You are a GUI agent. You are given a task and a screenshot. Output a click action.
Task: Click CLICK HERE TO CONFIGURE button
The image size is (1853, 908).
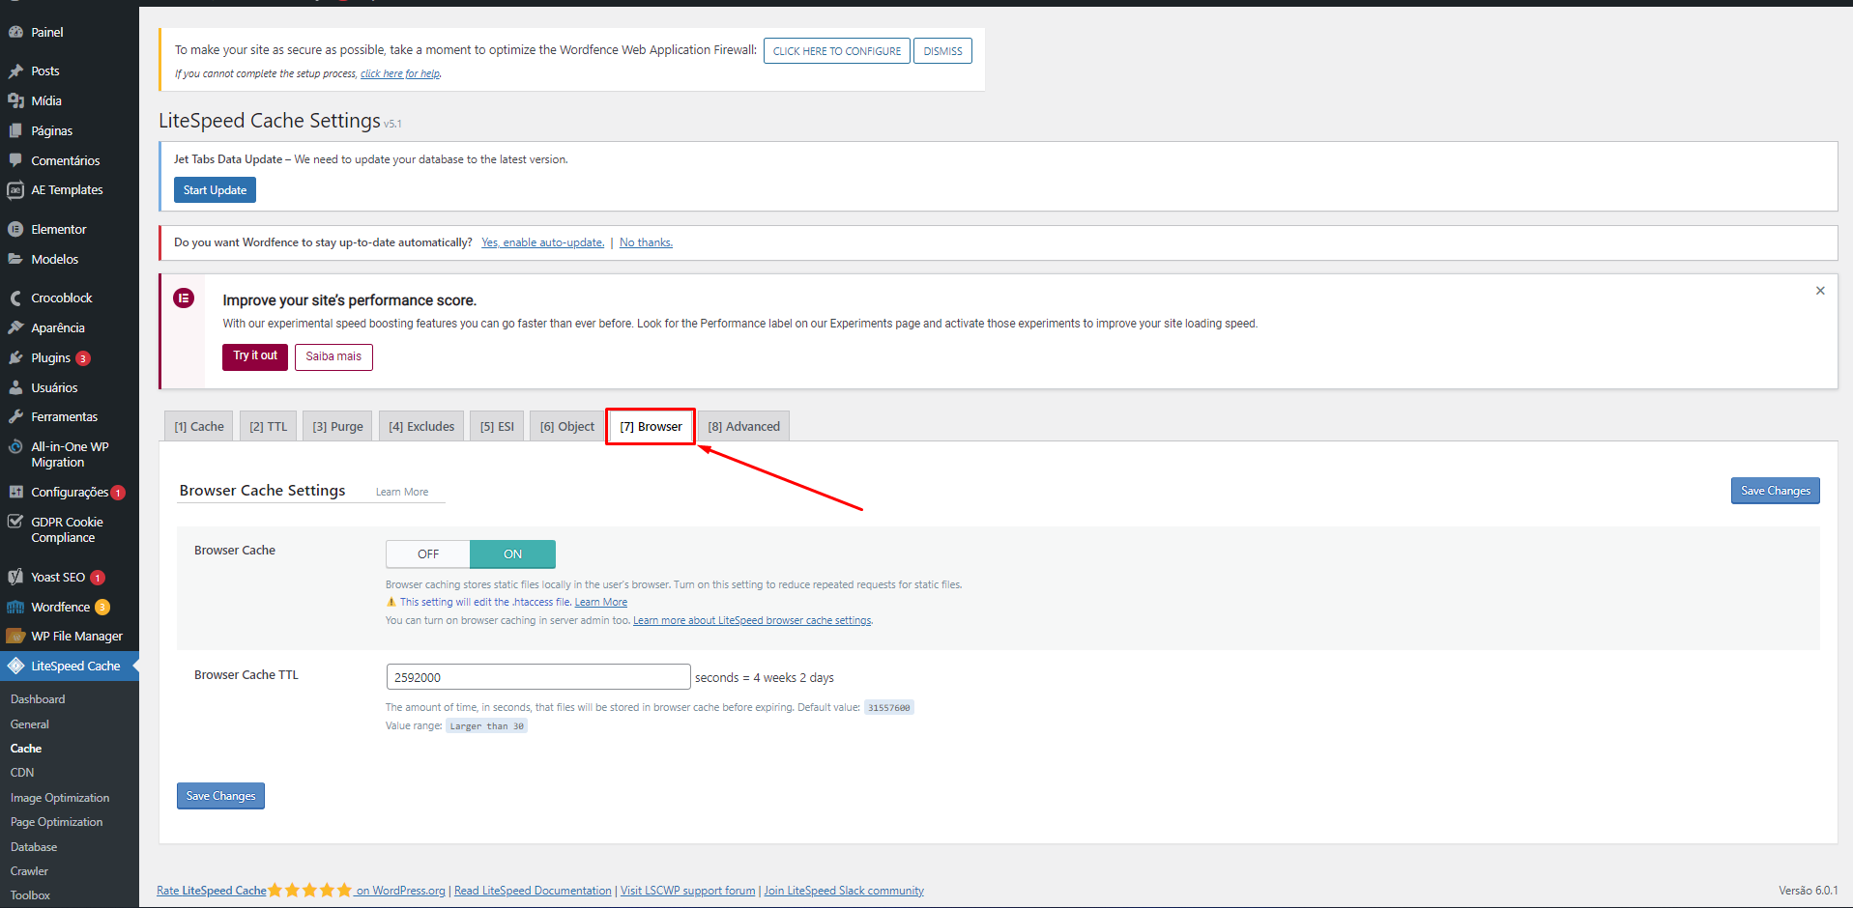836,51
